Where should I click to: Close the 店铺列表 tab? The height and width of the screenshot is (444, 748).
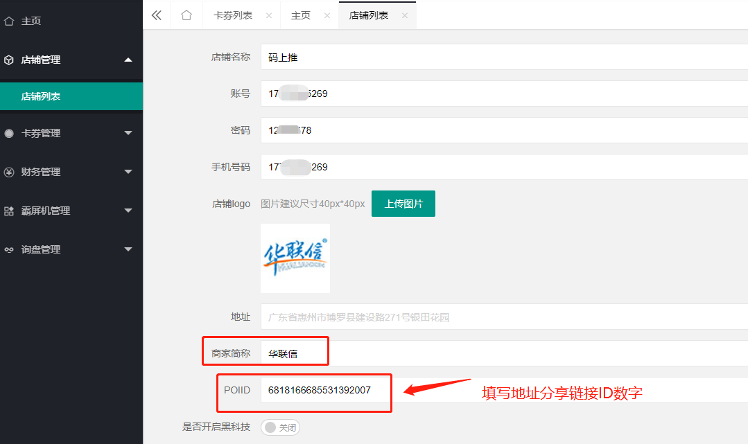pos(405,16)
